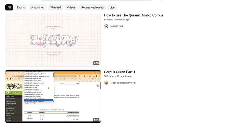The width and height of the screenshot is (225, 123).
Task: Click the 6:16 duration badge
Action: [96, 120]
